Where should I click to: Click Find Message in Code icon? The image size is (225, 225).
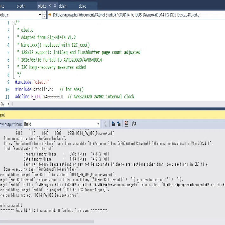(106, 124)
